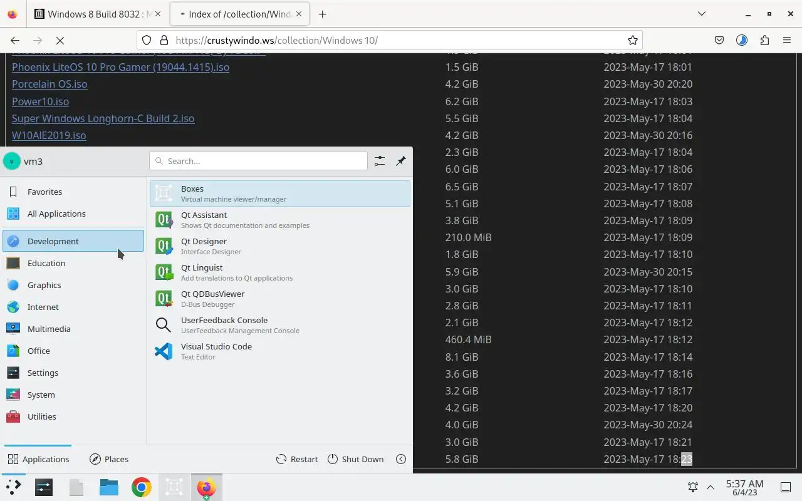Click the clock showing 5:37 AM
The width and height of the screenshot is (802, 501).
point(744,487)
